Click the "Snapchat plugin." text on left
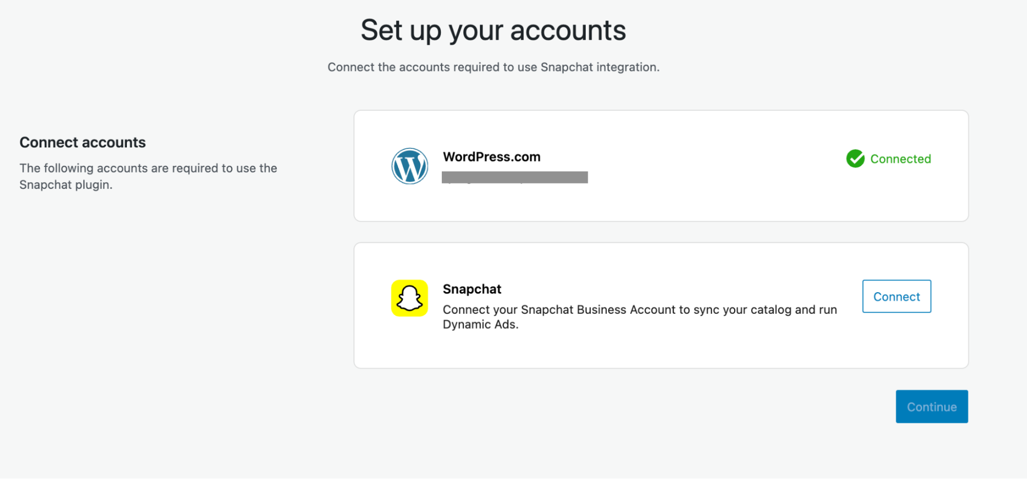The width and height of the screenshot is (1027, 479). (x=66, y=185)
